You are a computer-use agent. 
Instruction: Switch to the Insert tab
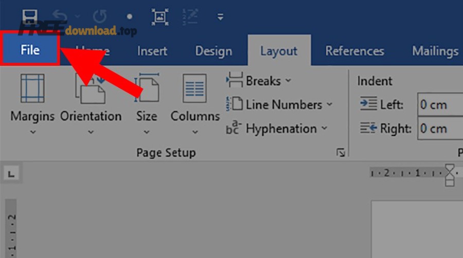152,51
